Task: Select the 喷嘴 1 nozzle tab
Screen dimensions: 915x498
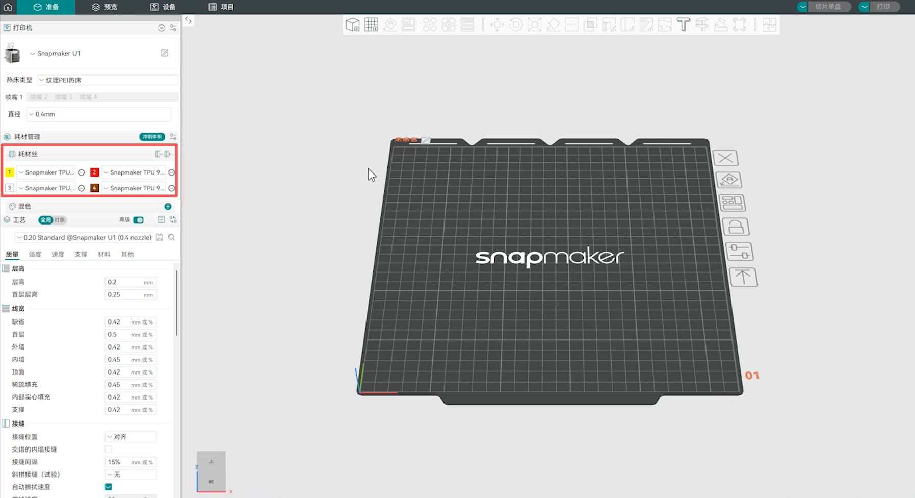Action: coord(14,97)
